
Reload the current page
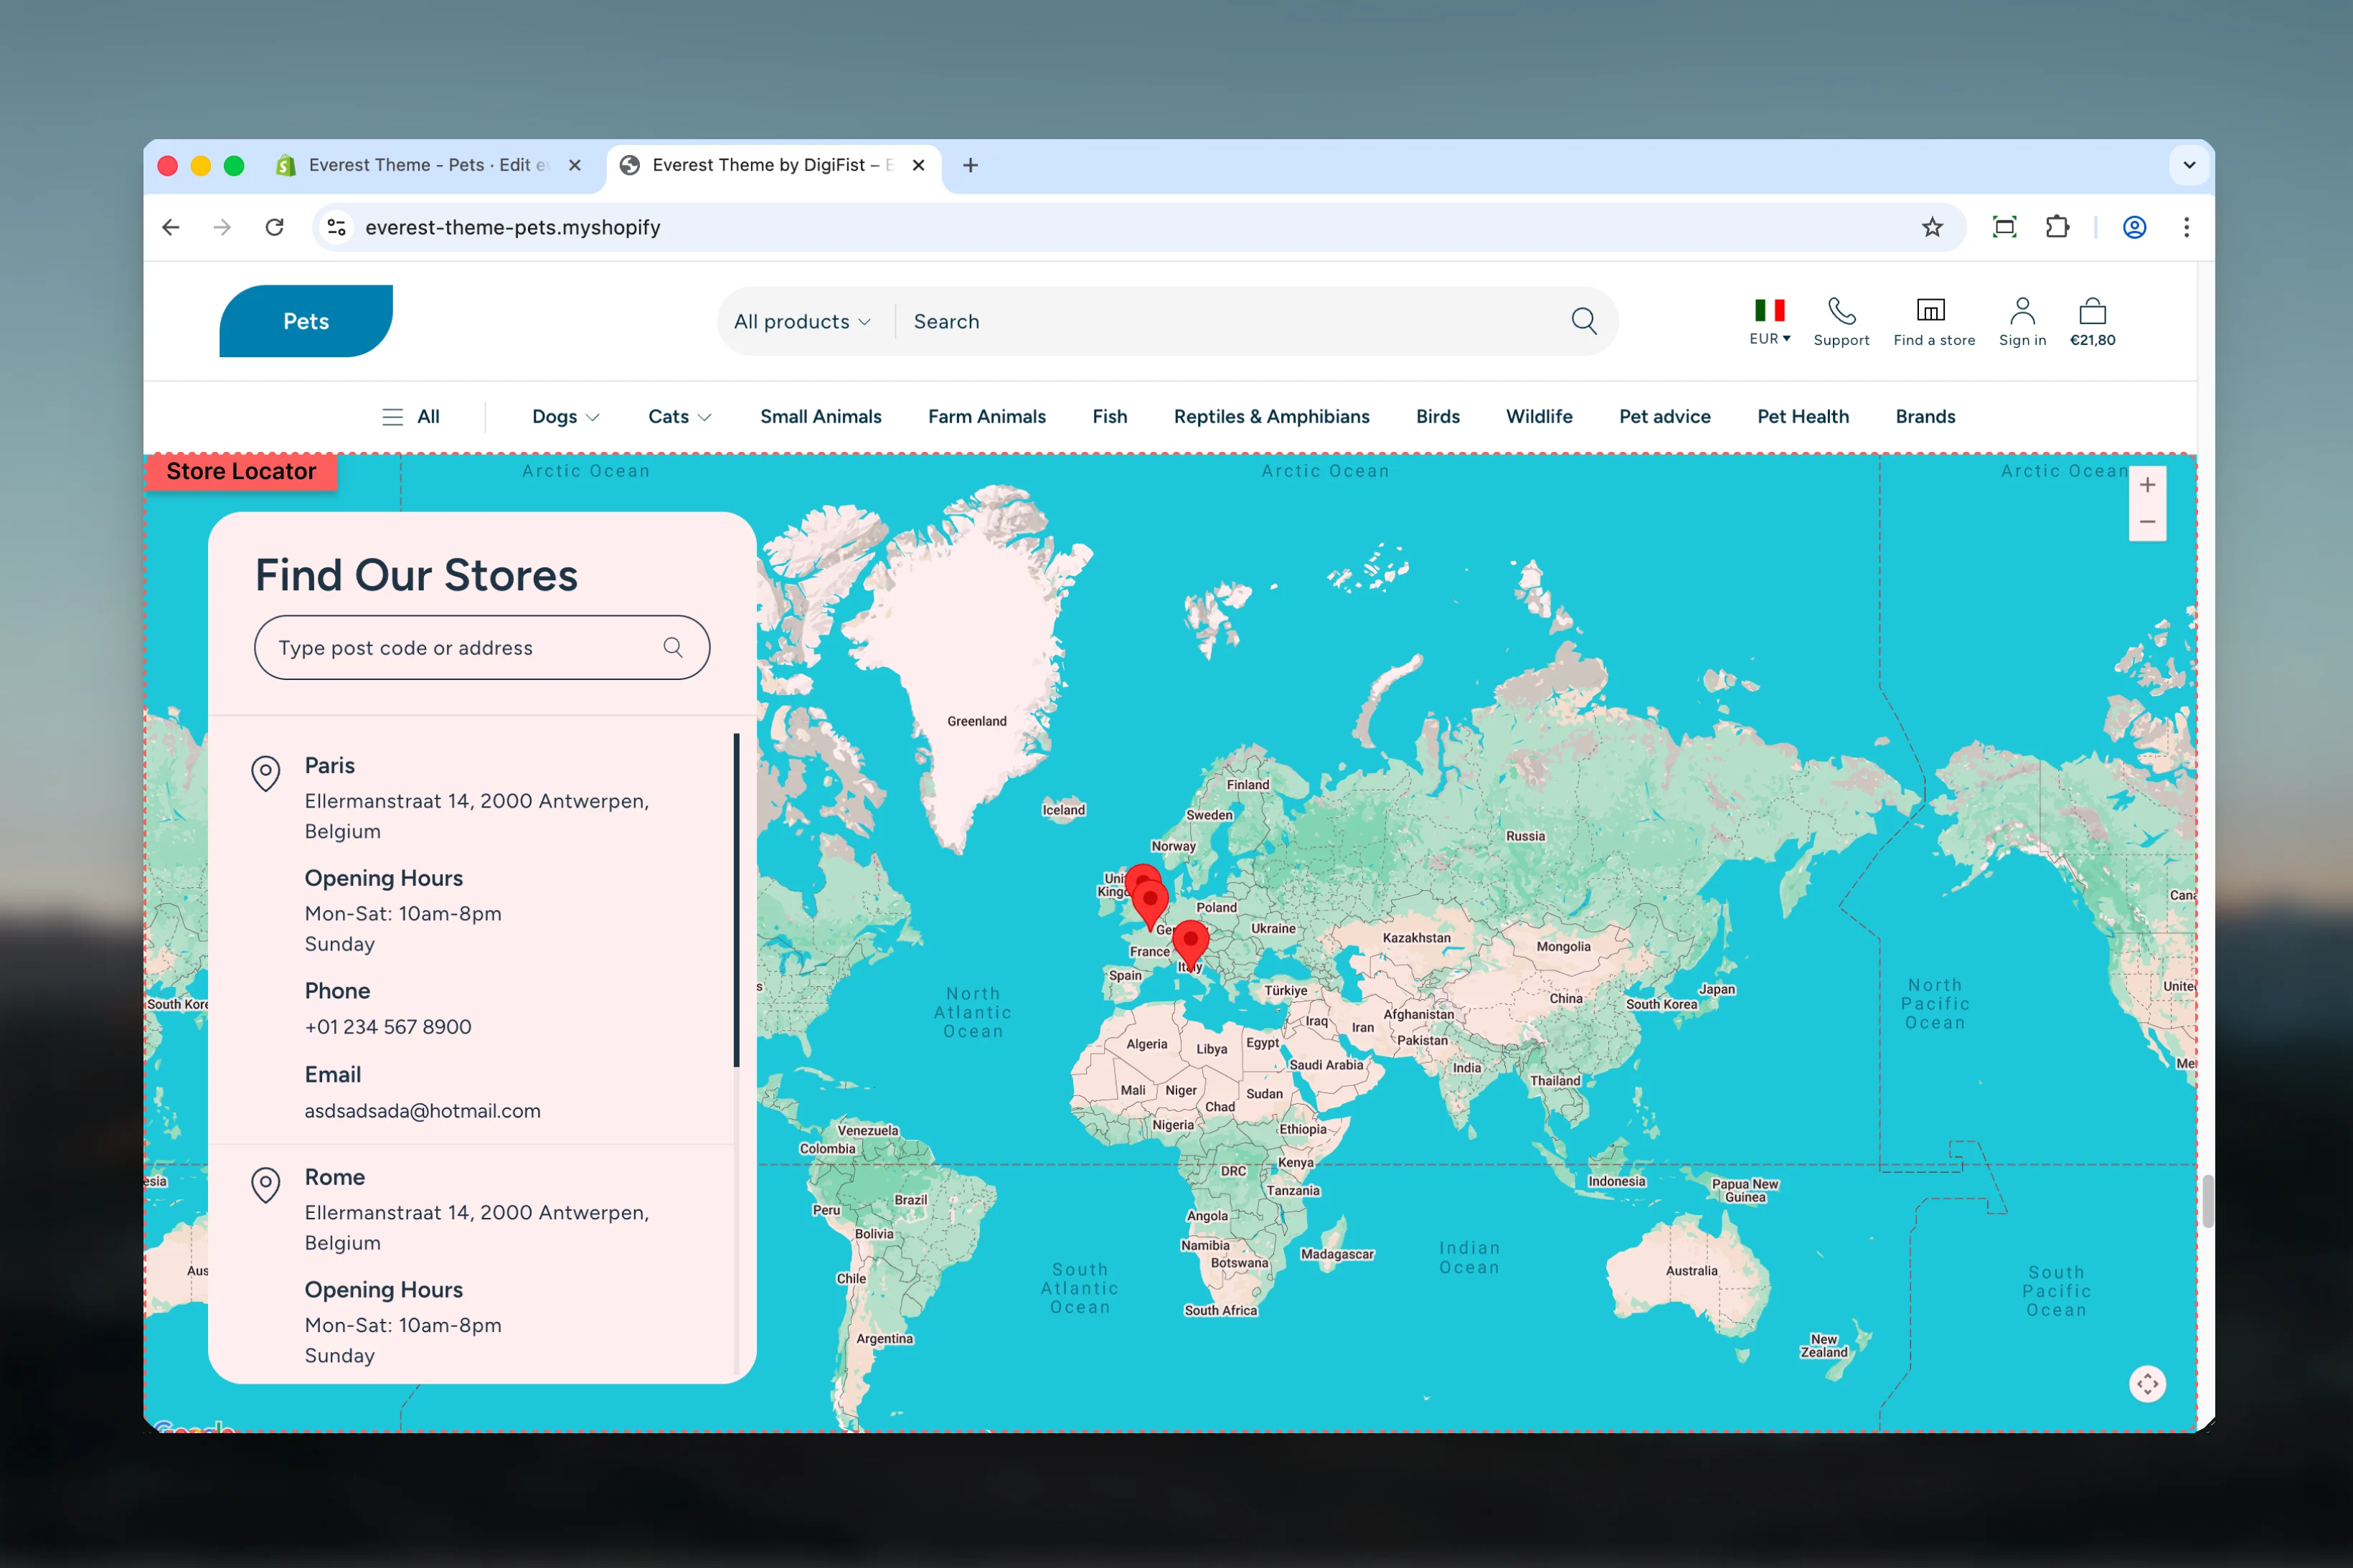point(274,227)
